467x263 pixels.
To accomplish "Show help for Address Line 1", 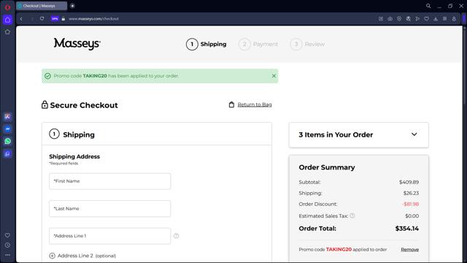I will (177, 236).
